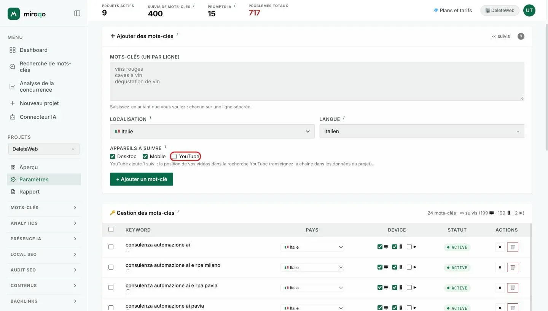Delete keyword consulenza automazione ai e rpa pavia
Viewport: 548px width, 311px height.
point(513,288)
